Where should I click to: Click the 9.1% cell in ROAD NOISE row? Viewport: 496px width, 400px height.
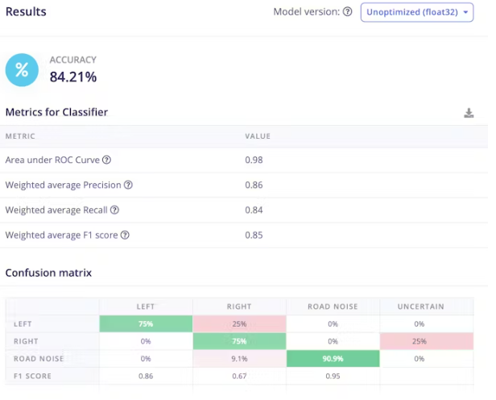pyautogui.click(x=240, y=358)
